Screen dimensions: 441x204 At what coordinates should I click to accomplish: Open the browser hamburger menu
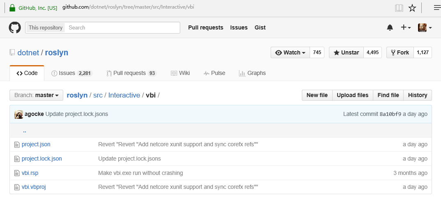437,8
